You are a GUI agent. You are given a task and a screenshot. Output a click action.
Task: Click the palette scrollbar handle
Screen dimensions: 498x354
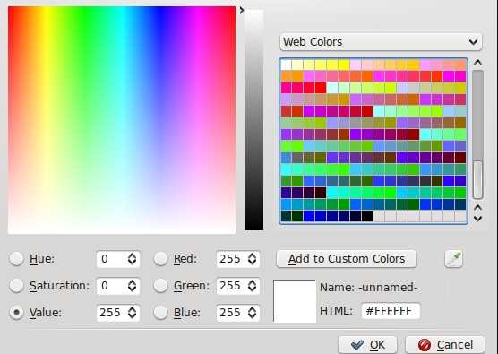click(x=477, y=180)
